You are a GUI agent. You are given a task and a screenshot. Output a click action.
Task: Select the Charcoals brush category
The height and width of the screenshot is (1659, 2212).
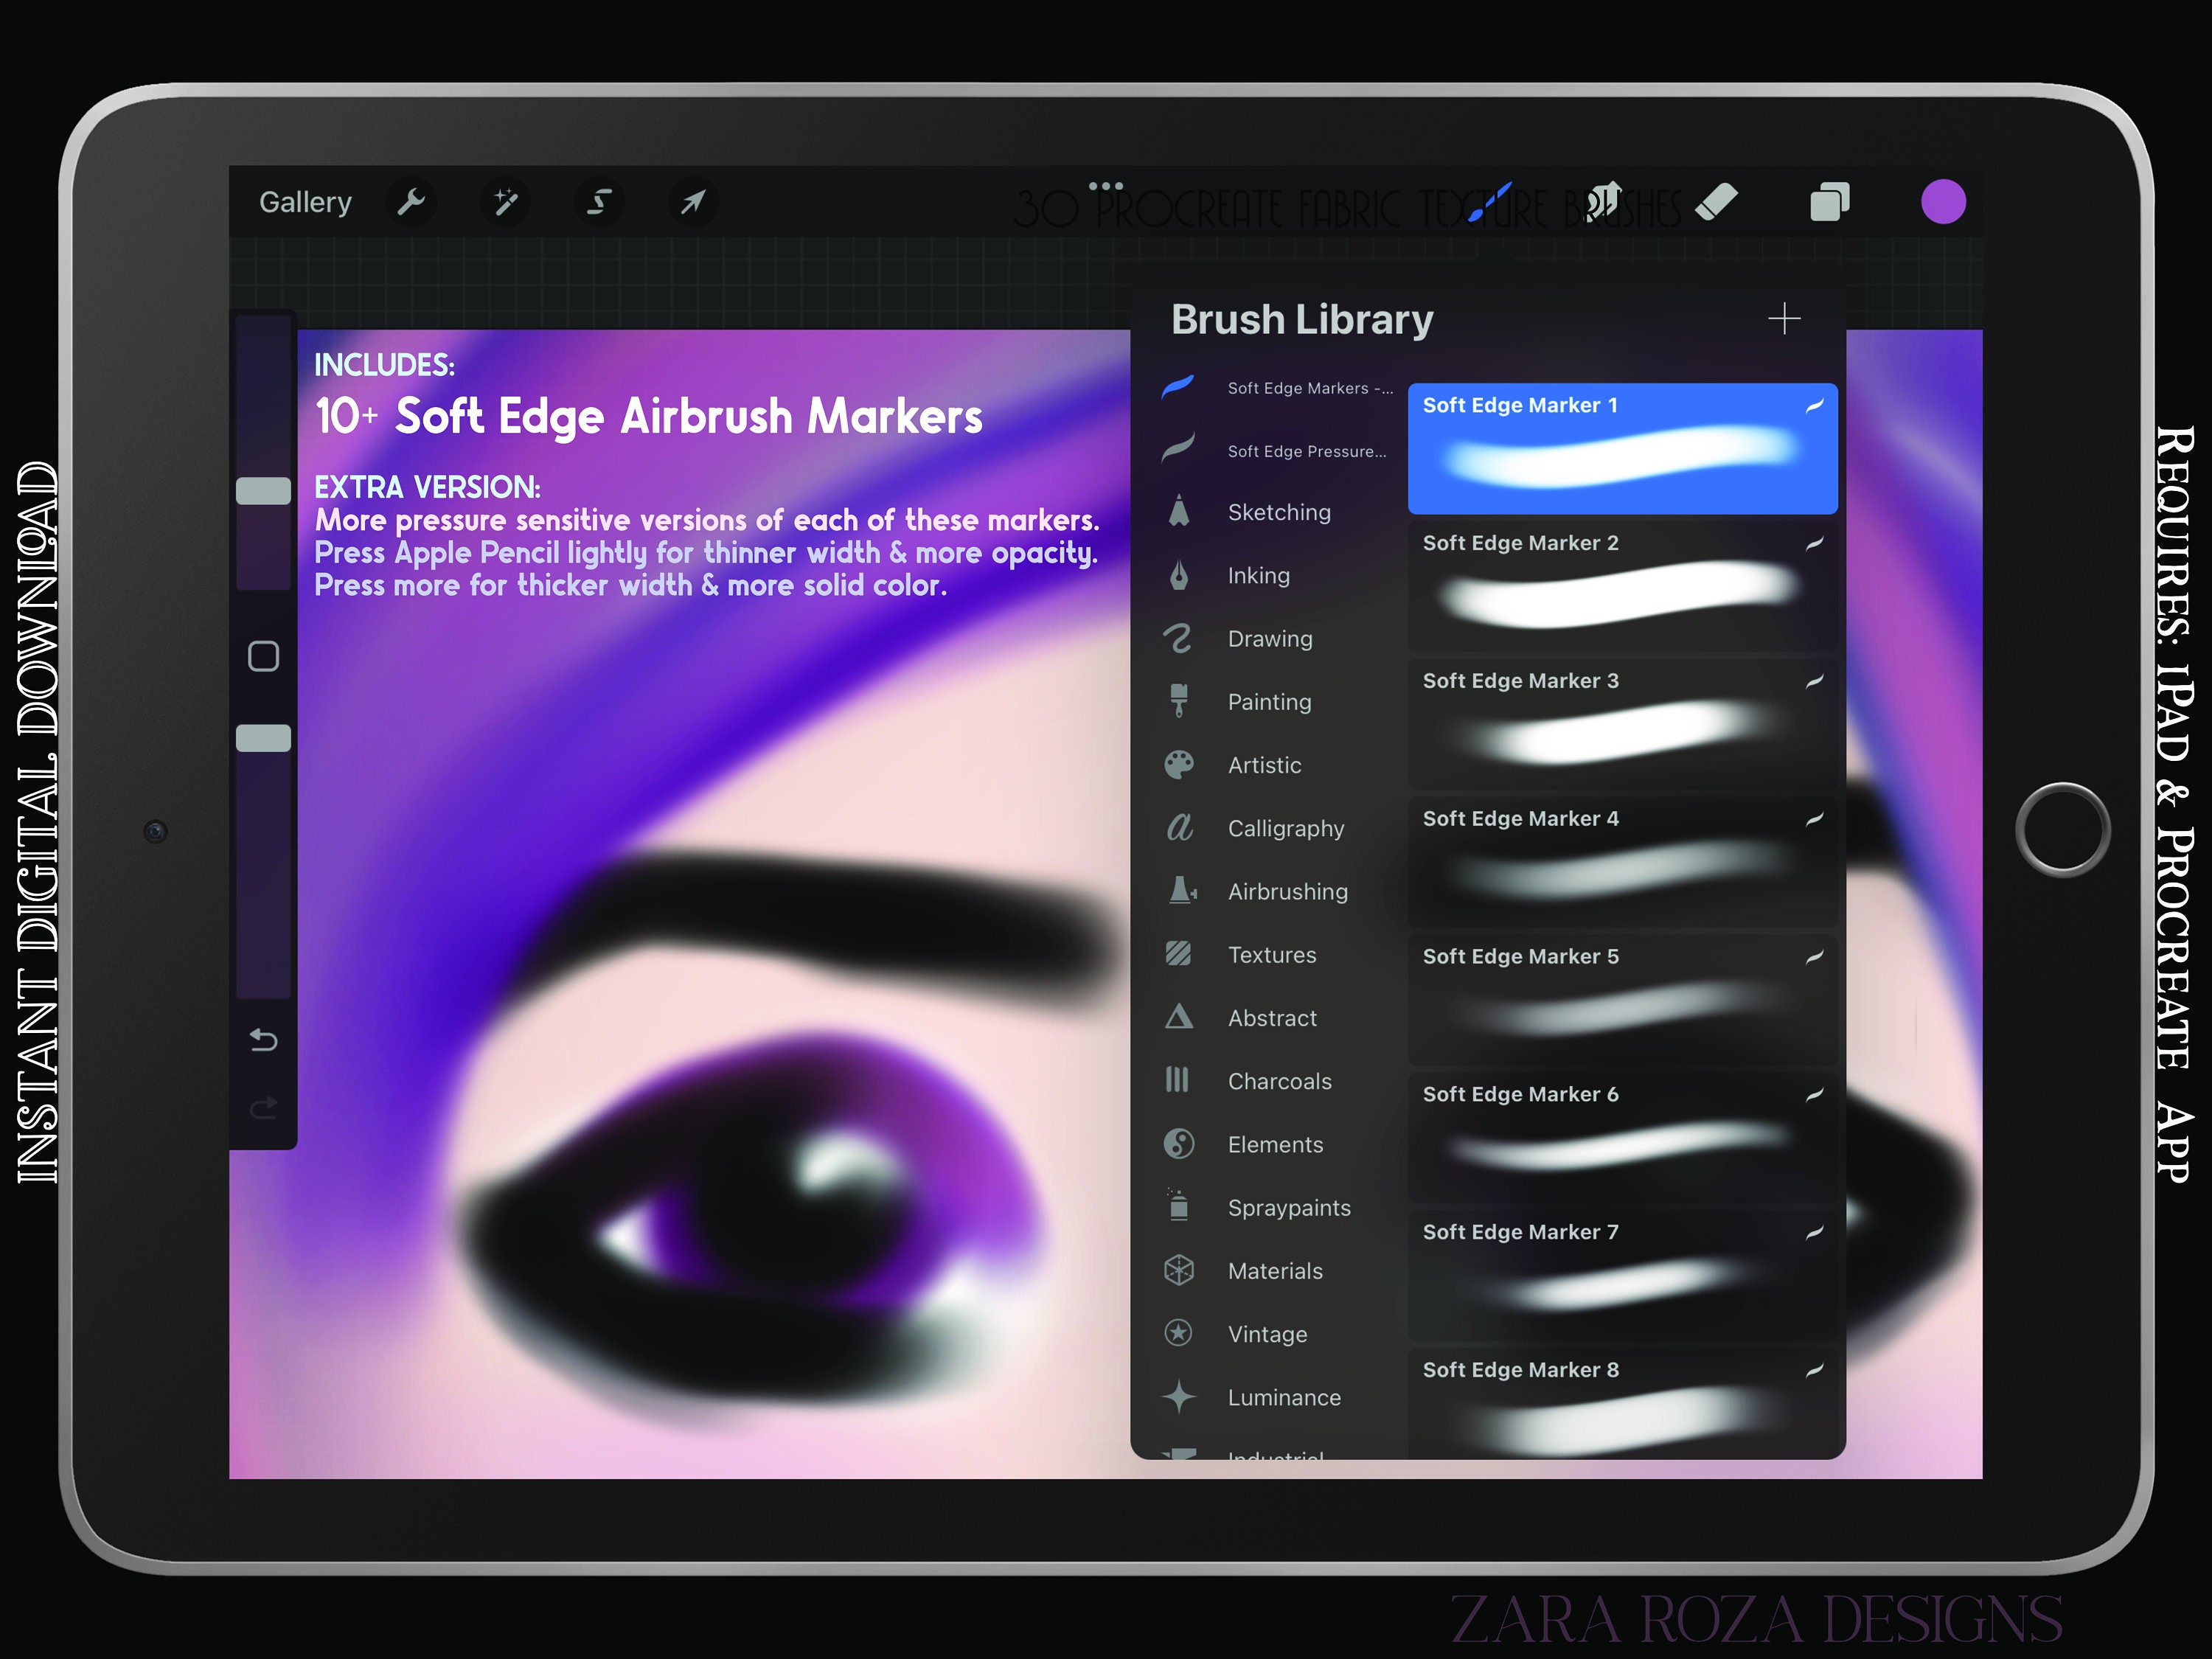[1279, 1081]
